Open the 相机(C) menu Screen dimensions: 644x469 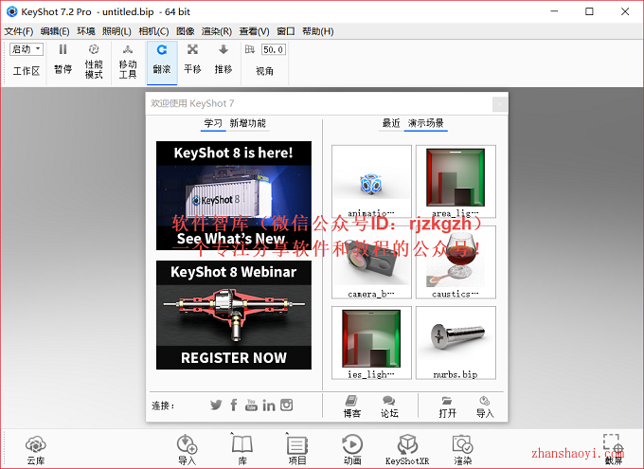(153, 31)
